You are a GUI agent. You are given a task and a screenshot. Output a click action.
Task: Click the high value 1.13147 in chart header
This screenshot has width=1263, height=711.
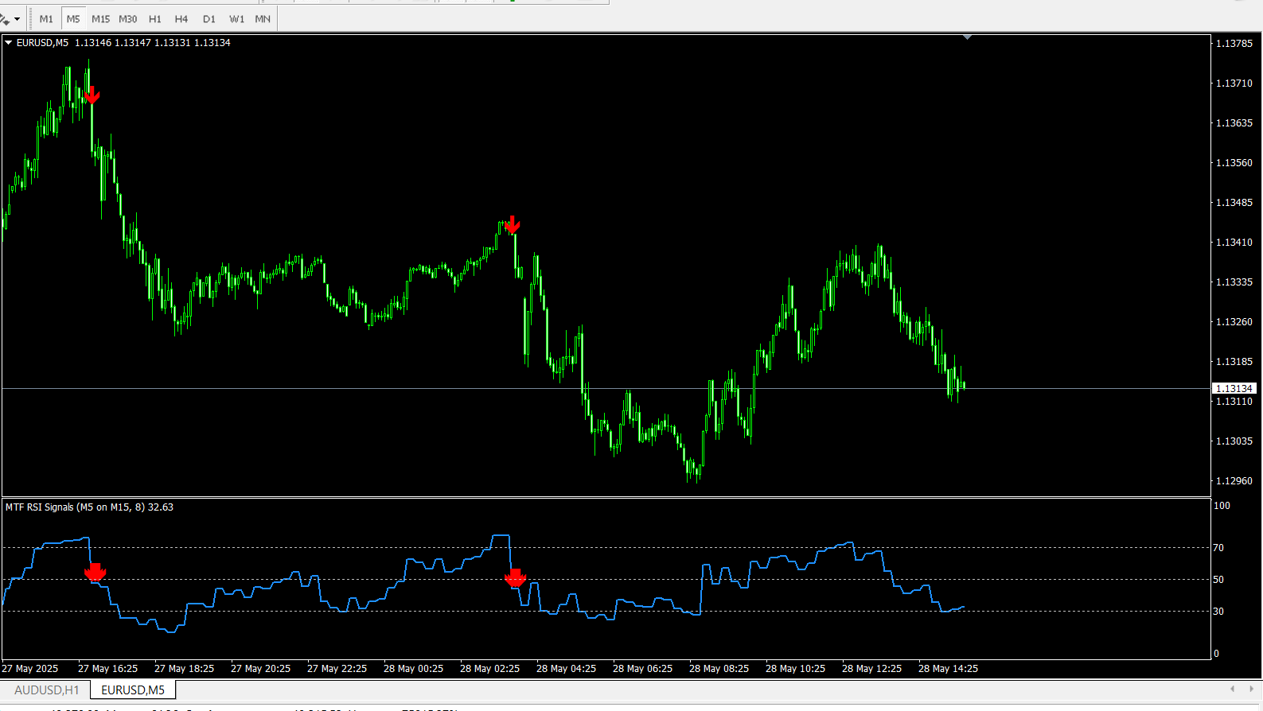coord(133,43)
